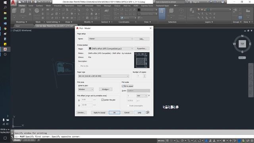Click the OK button in Plot dialog
This screenshot has height=143, width=254.
coord(114,112)
